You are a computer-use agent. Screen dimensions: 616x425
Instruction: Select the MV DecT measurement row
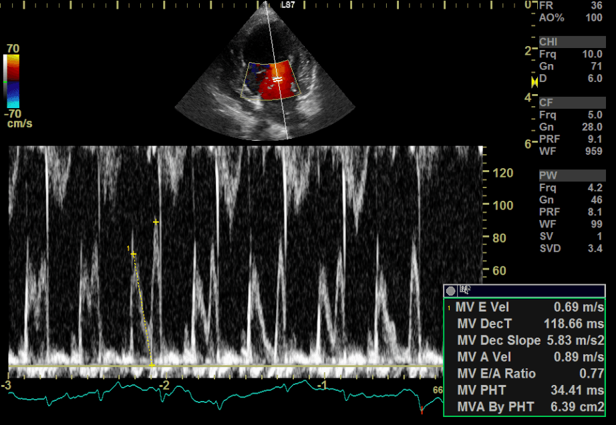524,324
